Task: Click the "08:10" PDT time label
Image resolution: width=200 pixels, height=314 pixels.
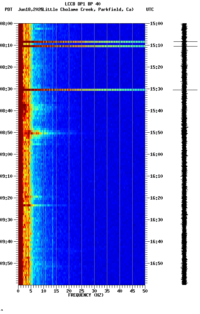Action: point(6,45)
